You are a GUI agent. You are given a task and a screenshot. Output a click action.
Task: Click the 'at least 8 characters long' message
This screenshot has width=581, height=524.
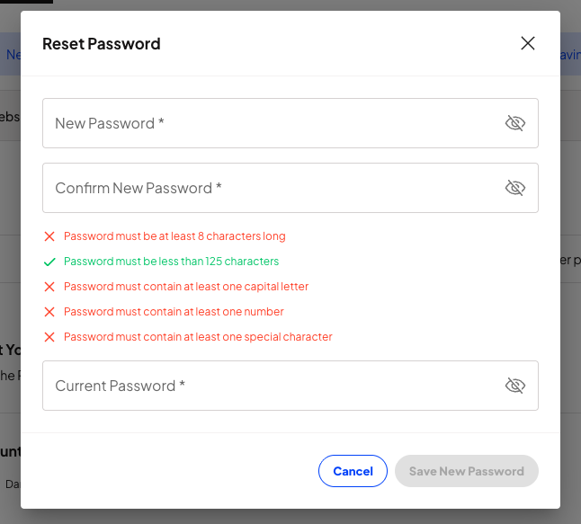pyautogui.click(x=174, y=236)
